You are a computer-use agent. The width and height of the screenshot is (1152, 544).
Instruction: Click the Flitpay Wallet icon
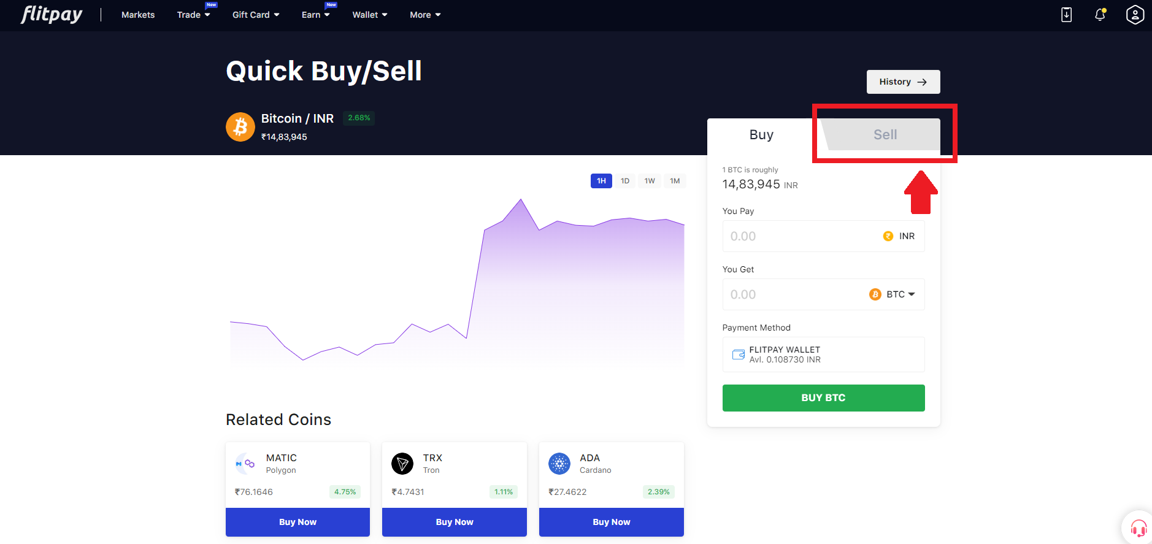point(739,354)
